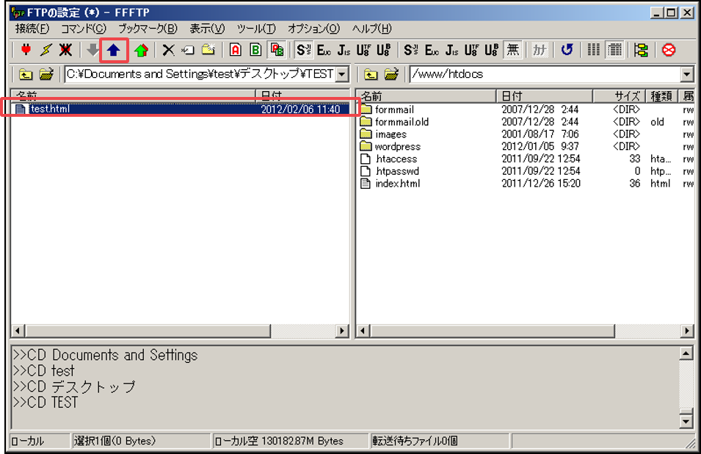Toggle first JIS icon beside transfer modes
The height and width of the screenshot is (454, 701).
pos(344,50)
